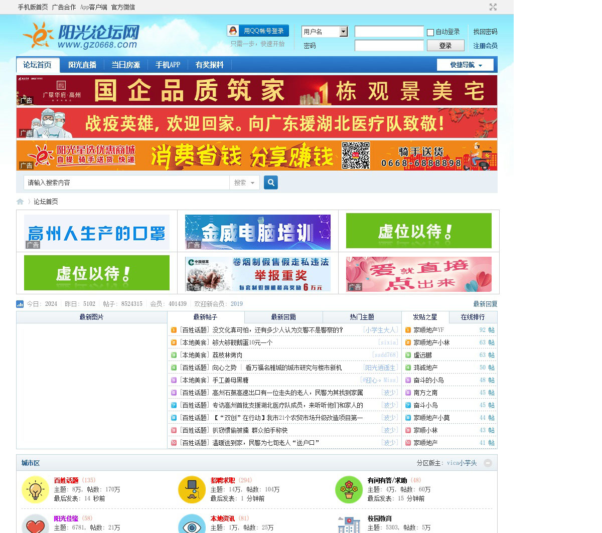This screenshot has height=533, width=602.
Task: Open the 消费省钱 分享赚钱 banner ad
Action: coord(257,155)
